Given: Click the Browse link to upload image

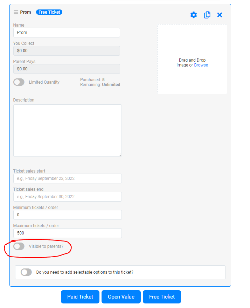Looking at the screenshot, I should coord(201,65).
